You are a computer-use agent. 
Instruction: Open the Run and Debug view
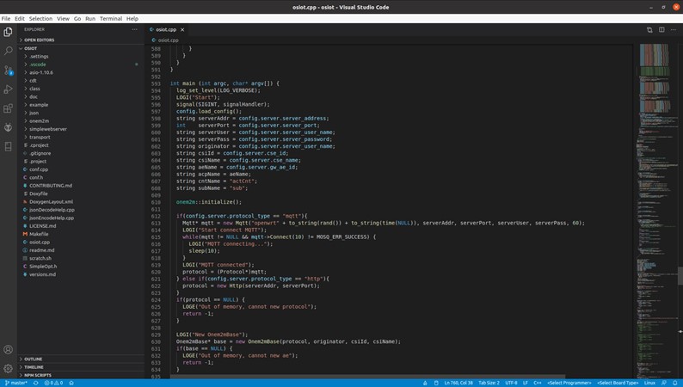point(8,89)
